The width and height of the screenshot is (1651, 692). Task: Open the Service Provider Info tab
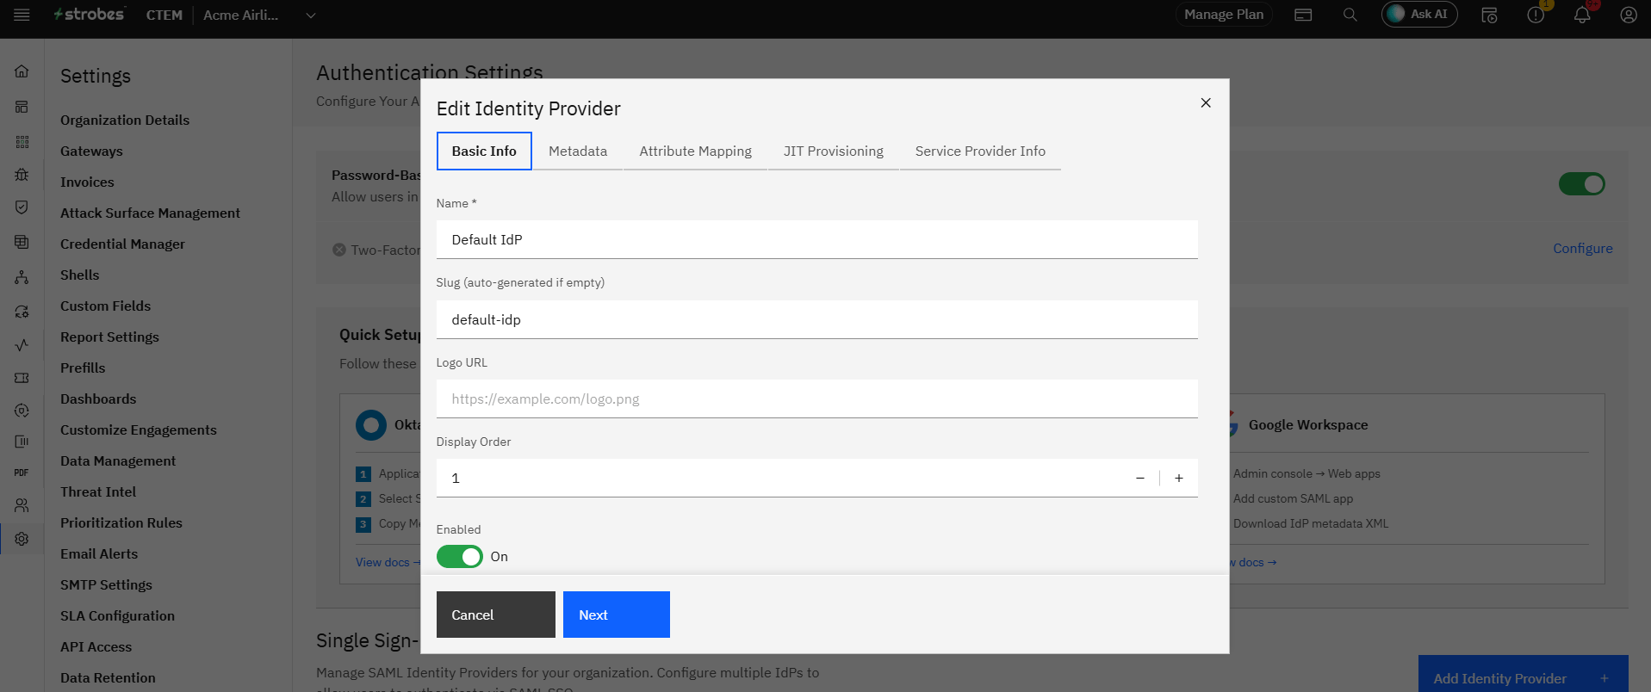click(x=980, y=151)
